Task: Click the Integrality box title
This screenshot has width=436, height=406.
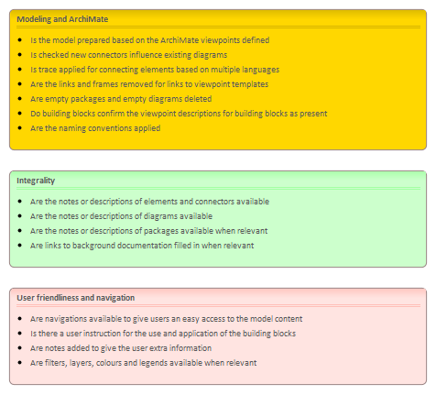Action: point(36,181)
